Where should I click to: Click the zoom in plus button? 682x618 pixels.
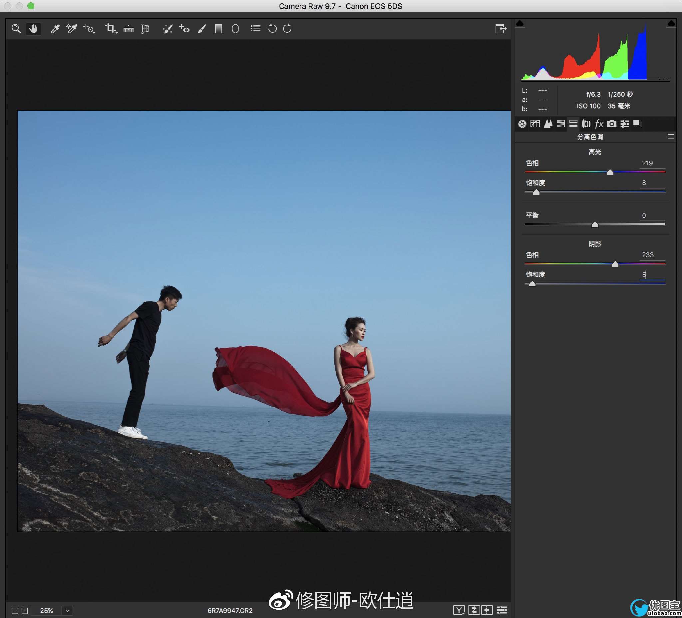click(25, 611)
